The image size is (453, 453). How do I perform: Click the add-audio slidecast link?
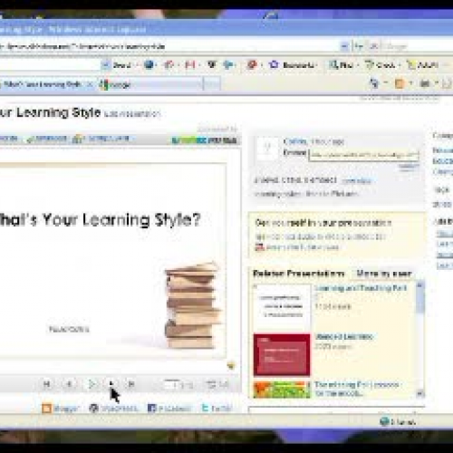[321, 236]
